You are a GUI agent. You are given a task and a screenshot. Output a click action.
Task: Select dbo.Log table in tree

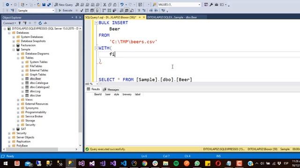coord(35,91)
